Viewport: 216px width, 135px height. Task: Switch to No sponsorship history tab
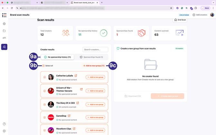click(x=57, y=57)
